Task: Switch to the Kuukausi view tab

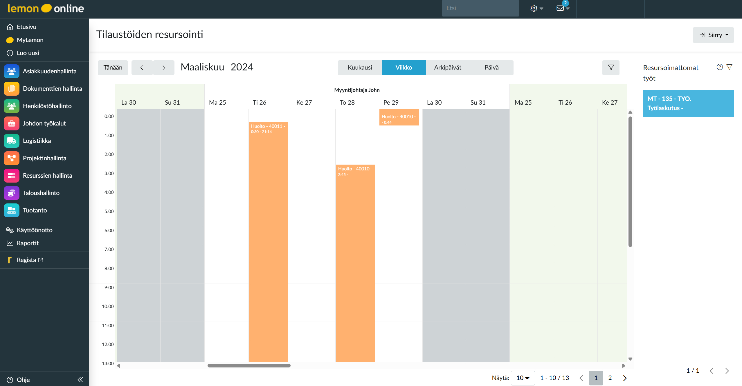Action: (360, 68)
